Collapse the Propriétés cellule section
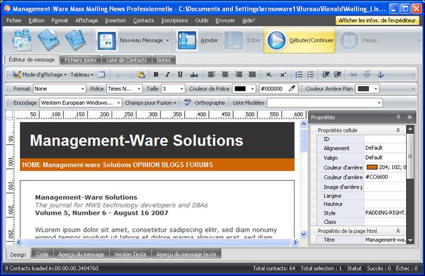The width and height of the screenshot is (425, 276). point(398,130)
